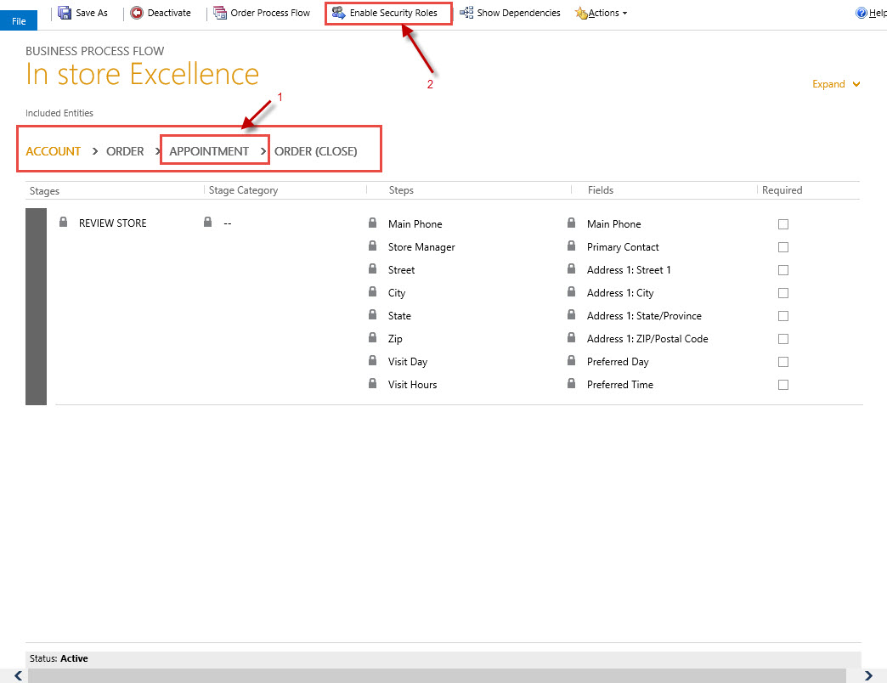Click the Show Dependencies icon
Viewport: 887px width, 683px height.
point(466,14)
